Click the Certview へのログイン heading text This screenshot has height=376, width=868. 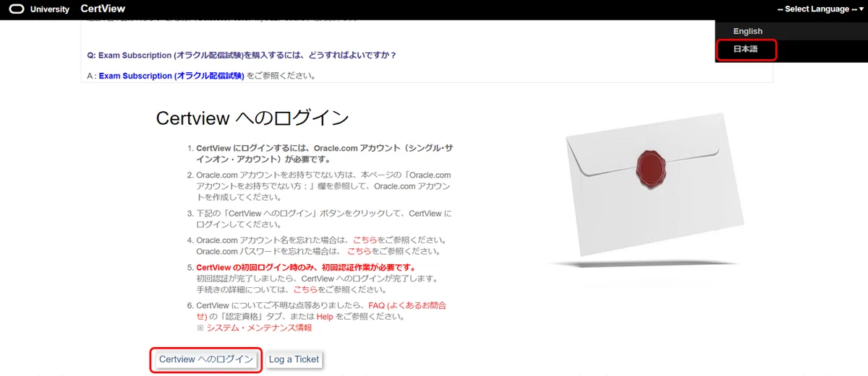pos(252,118)
